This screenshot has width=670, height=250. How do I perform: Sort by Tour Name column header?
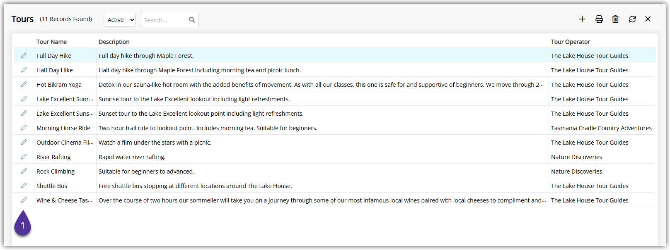51,42
